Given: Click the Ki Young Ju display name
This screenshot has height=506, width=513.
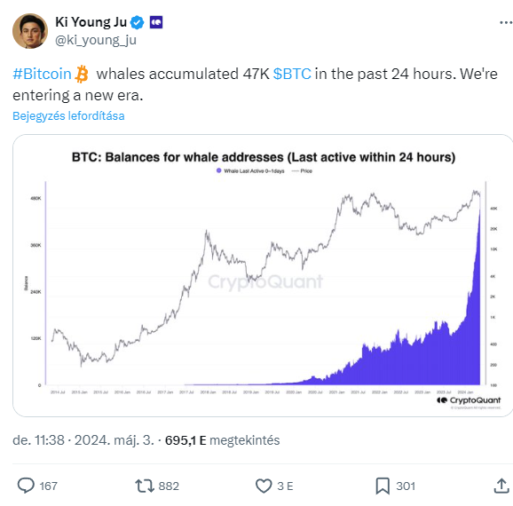Looking at the screenshot, I should coord(91,22).
